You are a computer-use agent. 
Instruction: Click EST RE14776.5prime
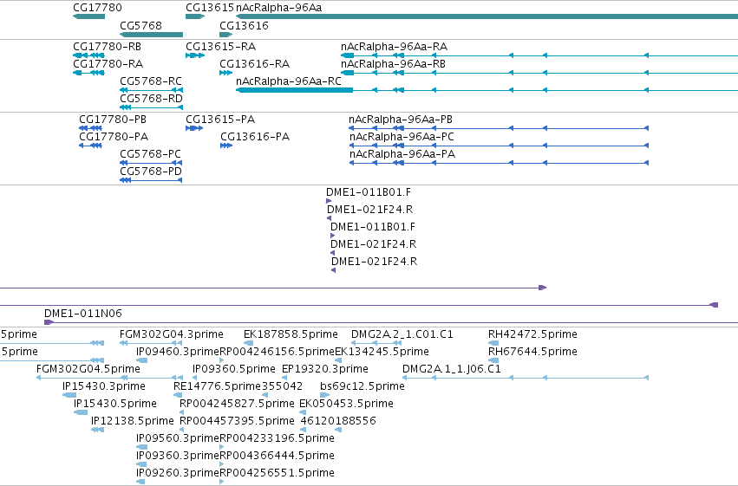(x=217, y=386)
